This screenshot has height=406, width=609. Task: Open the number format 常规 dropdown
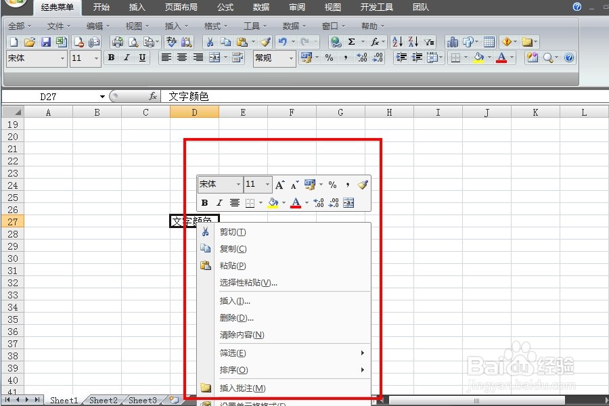click(290, 58)
